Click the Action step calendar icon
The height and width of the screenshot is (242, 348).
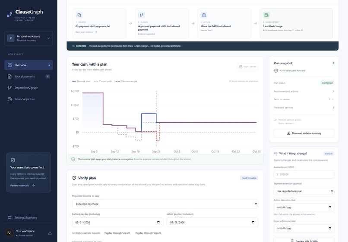click(204, 15)
